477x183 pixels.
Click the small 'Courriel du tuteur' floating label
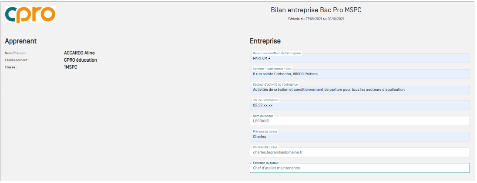coord(265,147)
